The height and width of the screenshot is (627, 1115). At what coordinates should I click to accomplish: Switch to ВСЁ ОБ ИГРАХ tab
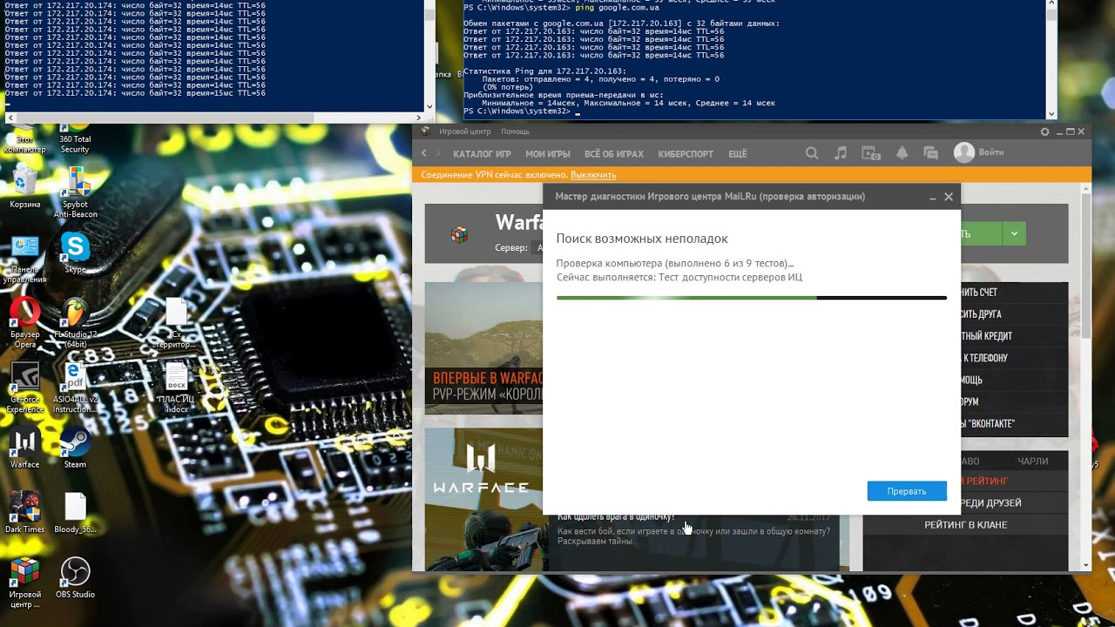click(614, 154)
